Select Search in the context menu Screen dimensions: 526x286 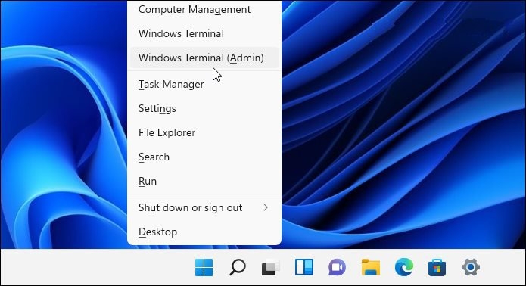204,157
